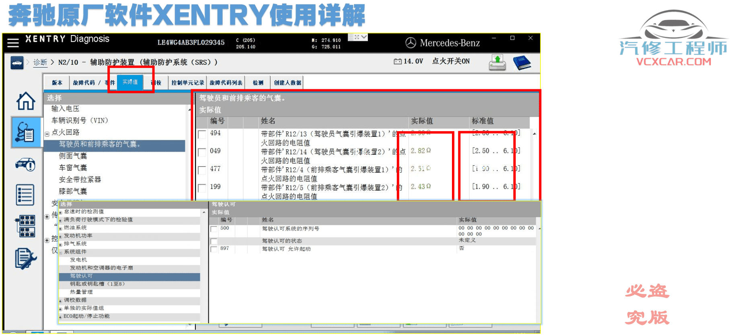Viewport: 731px width, 335px height.
Task: Check the box for row 494
Action: tap(202, 134)
